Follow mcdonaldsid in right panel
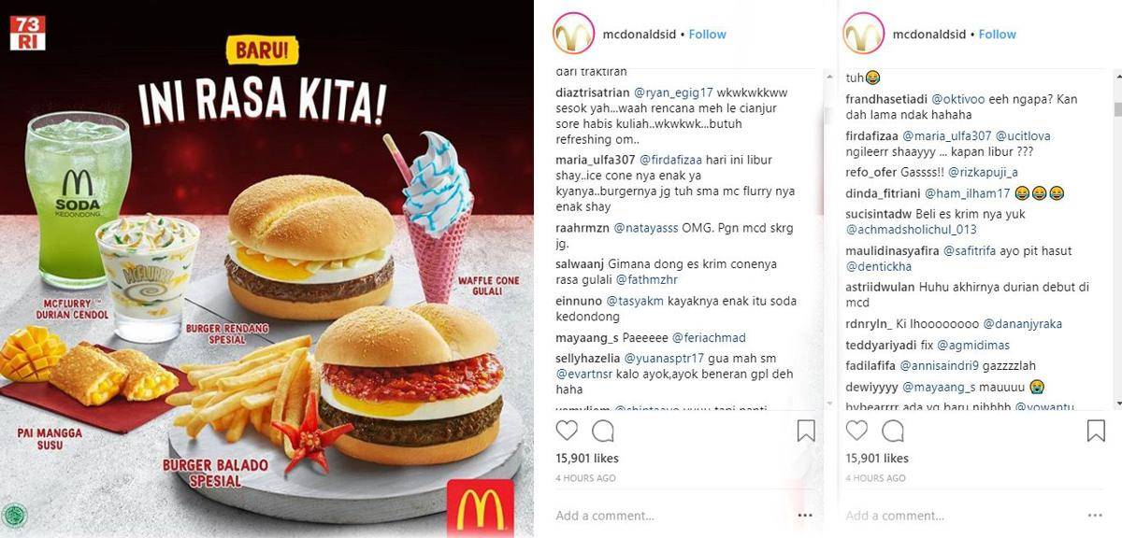 point(998,34)
